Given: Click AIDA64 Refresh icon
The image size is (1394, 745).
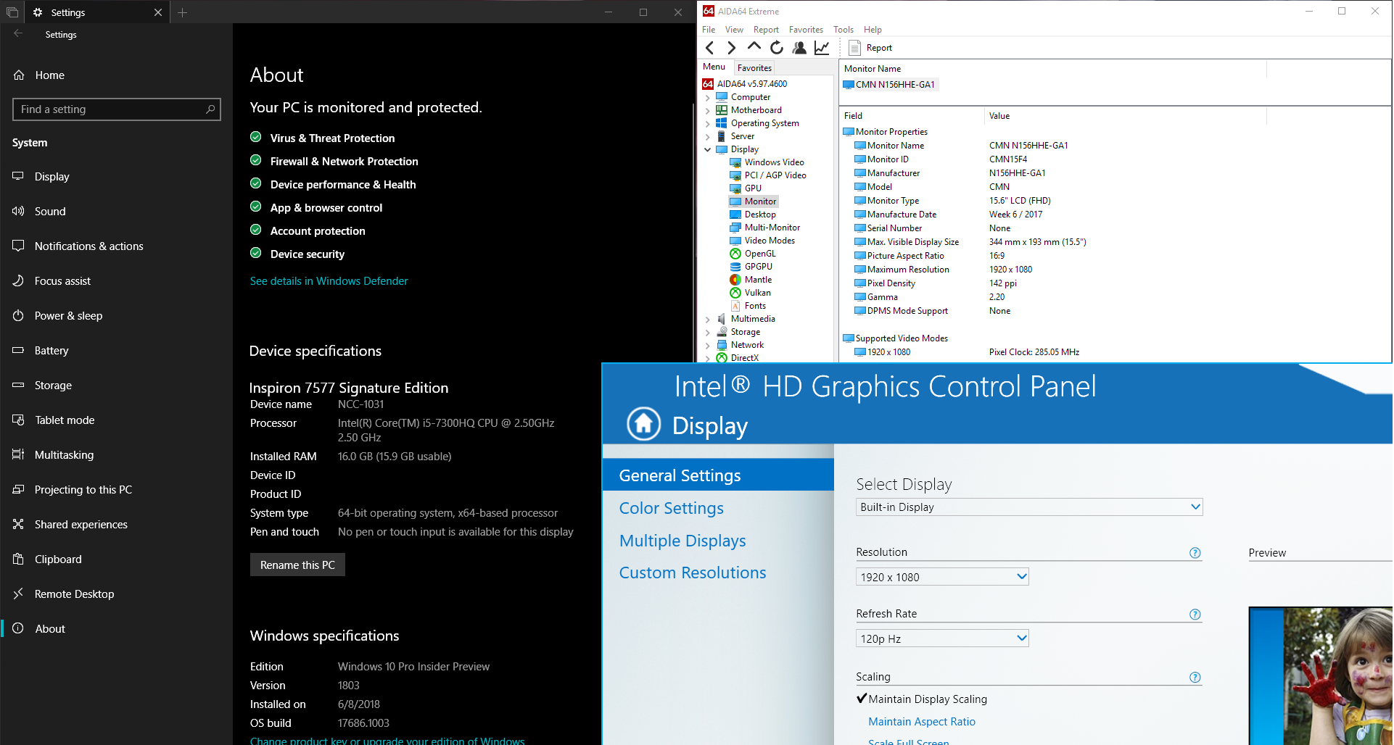Looking at the screenshot, I should click(777, 48).
